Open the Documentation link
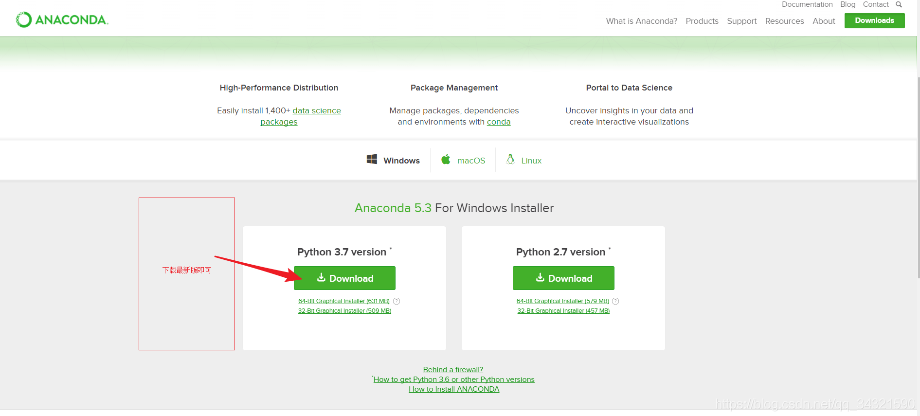Viewport: 920px width, 416px height. [807, 4]
